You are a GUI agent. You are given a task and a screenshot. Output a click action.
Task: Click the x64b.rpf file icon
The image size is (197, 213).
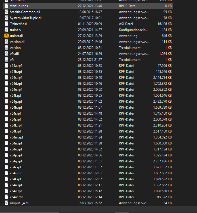click(x=6, y=72)
